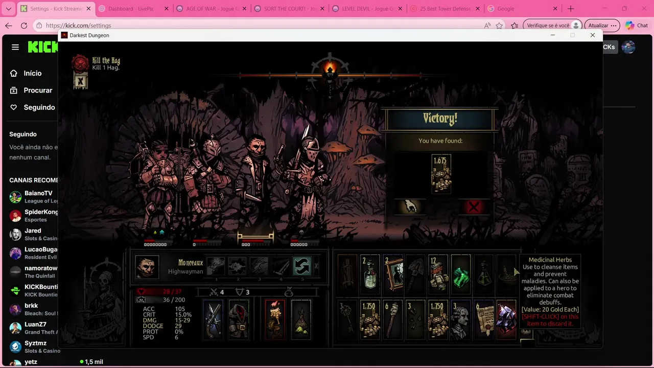Pick up the 1,675 gold loot stack
654x368 pixels.
(441, 174)
